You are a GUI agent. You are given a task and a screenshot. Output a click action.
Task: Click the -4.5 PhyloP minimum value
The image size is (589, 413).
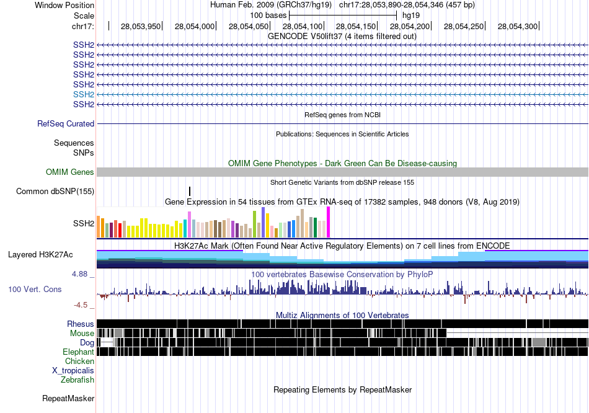tap(81, 304)
